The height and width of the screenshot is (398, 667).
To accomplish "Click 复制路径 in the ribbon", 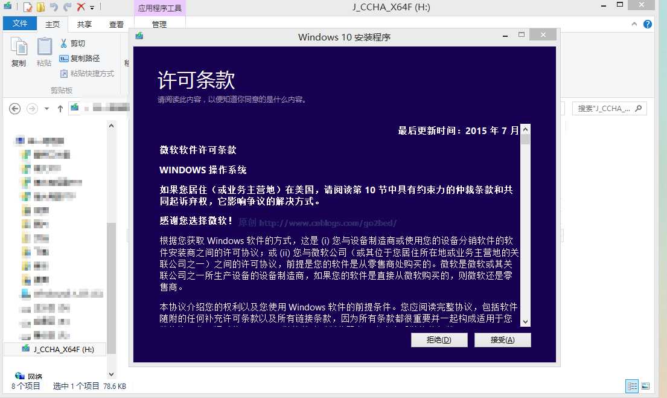I will 80,59.
